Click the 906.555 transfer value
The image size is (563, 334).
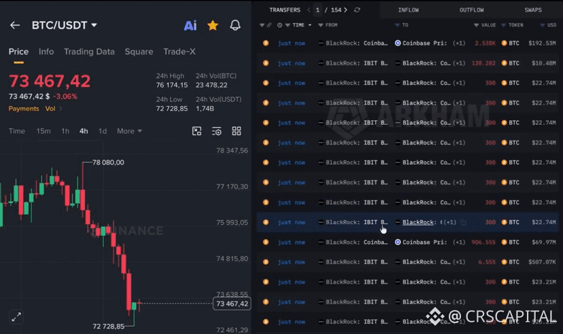(x=483, y=242)
